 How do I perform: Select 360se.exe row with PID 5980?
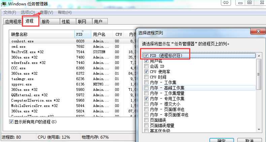click(x=73, y=90)
